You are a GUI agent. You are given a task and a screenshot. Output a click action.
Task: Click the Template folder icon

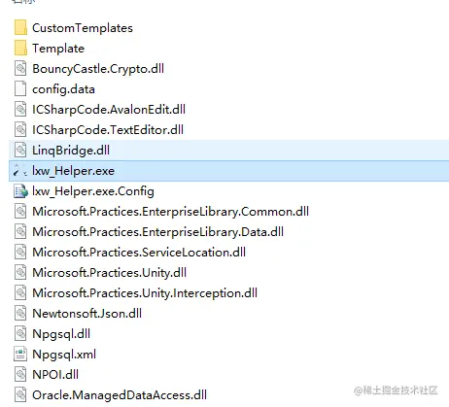[20, 48]
